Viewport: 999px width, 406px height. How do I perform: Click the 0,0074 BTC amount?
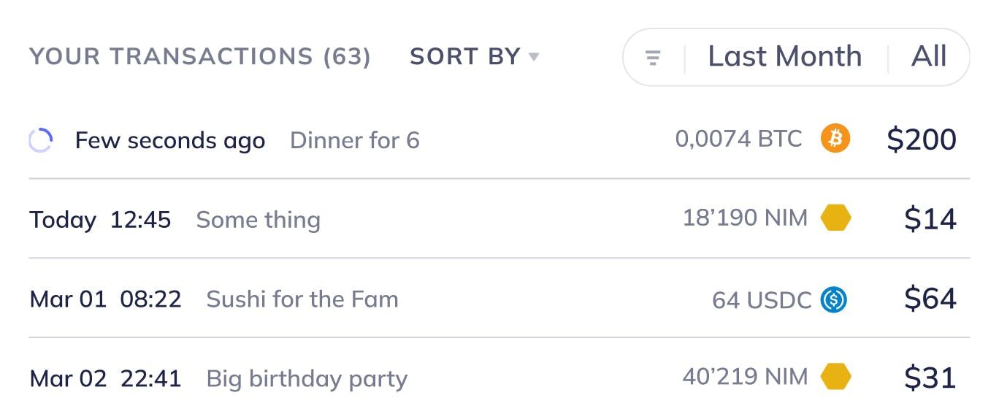pos(738,139)
